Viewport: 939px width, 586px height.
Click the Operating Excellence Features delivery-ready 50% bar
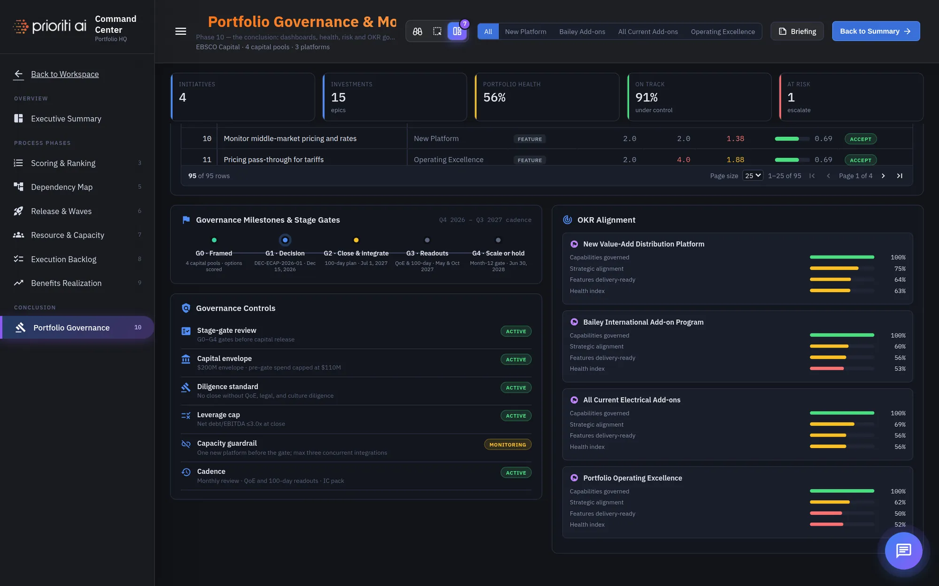pos(842,513)
